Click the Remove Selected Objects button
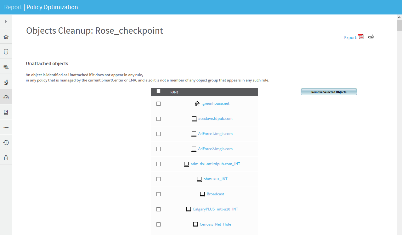The height and width of the screenshot is (235, 402). 329,92
